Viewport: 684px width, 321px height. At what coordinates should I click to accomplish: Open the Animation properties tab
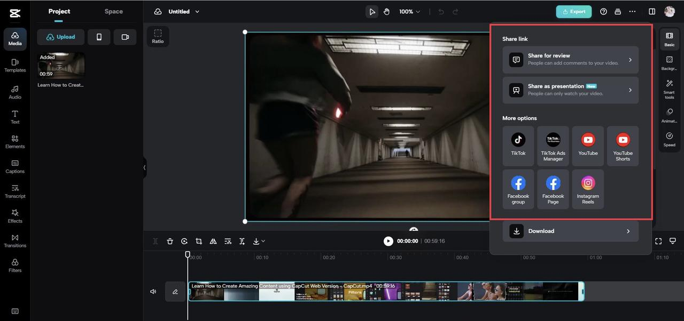click(x=670, y=115)
